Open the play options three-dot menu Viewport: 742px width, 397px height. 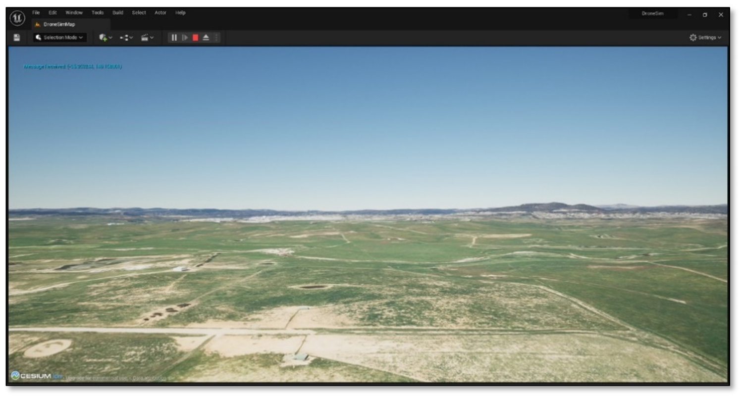(x=216, y=38)
